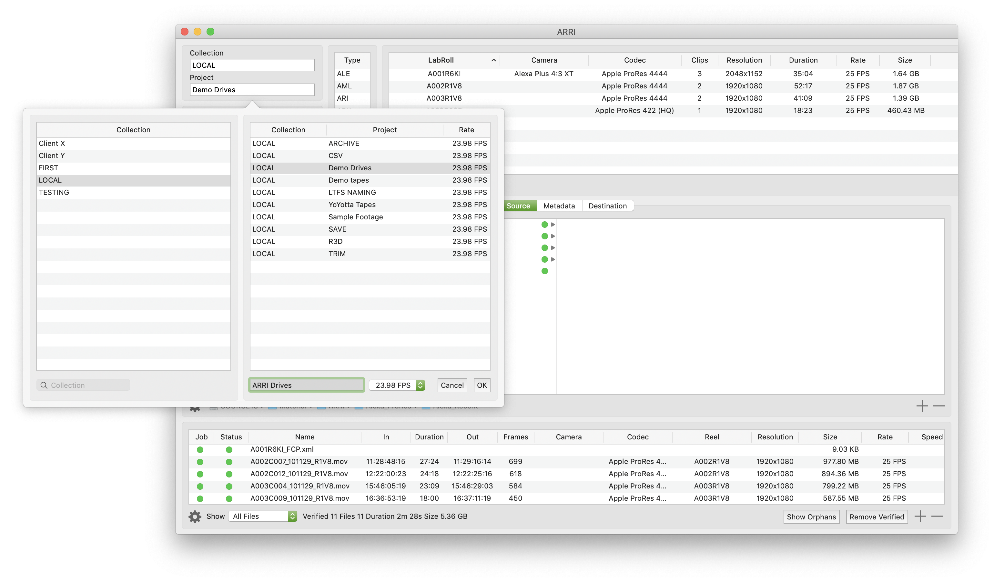Click the first green dot in Source tree

point(545,224)
